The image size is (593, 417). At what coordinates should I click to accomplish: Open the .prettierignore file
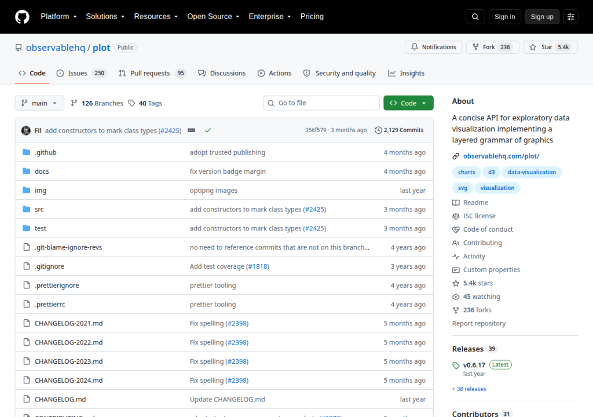pos(57,286)
